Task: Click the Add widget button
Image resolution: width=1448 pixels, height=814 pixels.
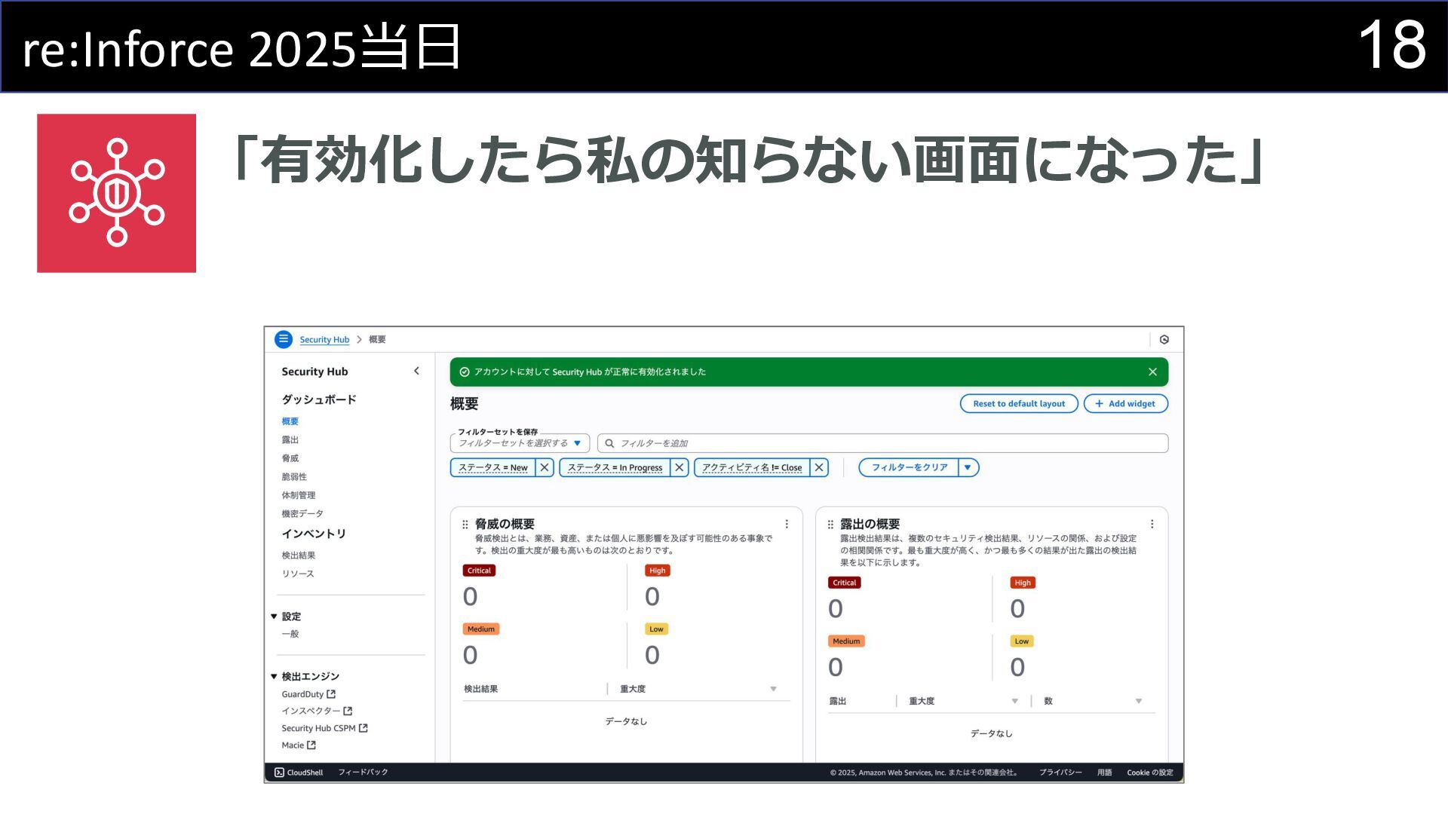Action: [1125, 404]
